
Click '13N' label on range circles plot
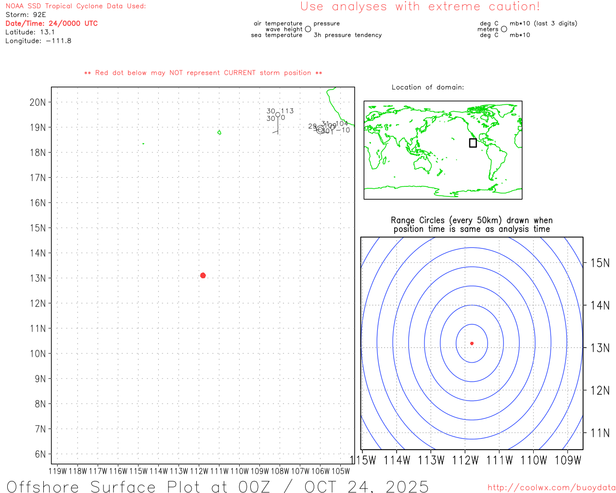[x=600, y=348]
